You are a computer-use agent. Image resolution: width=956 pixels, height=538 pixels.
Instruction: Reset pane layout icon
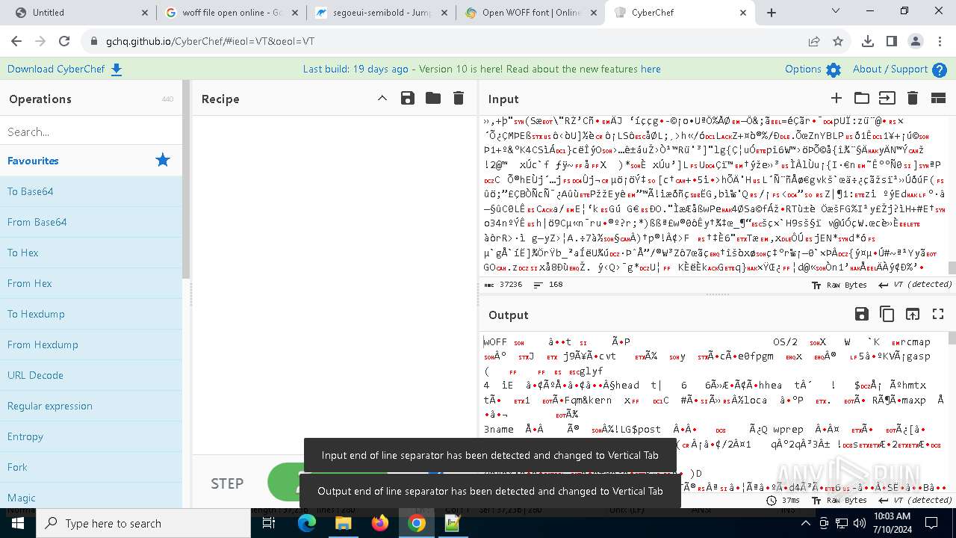[x=938, y=98]
